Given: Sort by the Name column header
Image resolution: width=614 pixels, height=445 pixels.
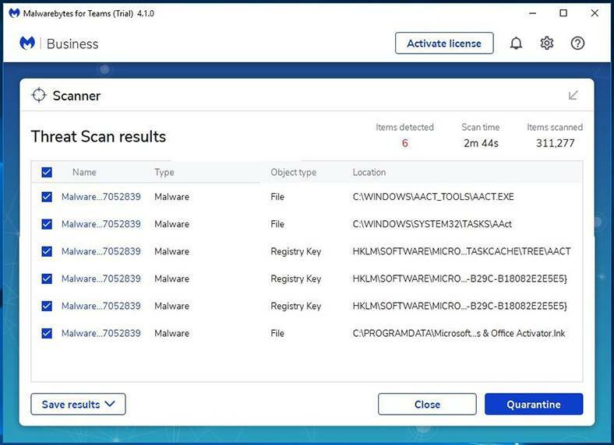Looking at the screenshot, I should (x=84, y=172).
